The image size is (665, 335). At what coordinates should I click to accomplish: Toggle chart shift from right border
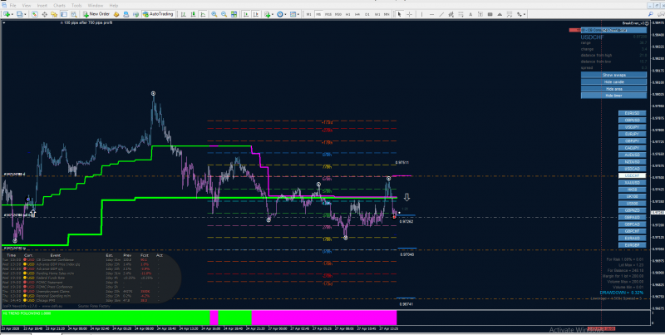pyautogui.click(x=256, y=14)
